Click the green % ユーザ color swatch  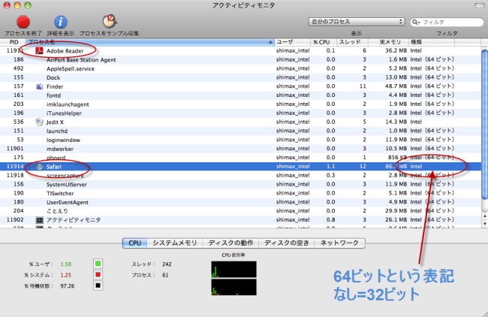(98, 264)
